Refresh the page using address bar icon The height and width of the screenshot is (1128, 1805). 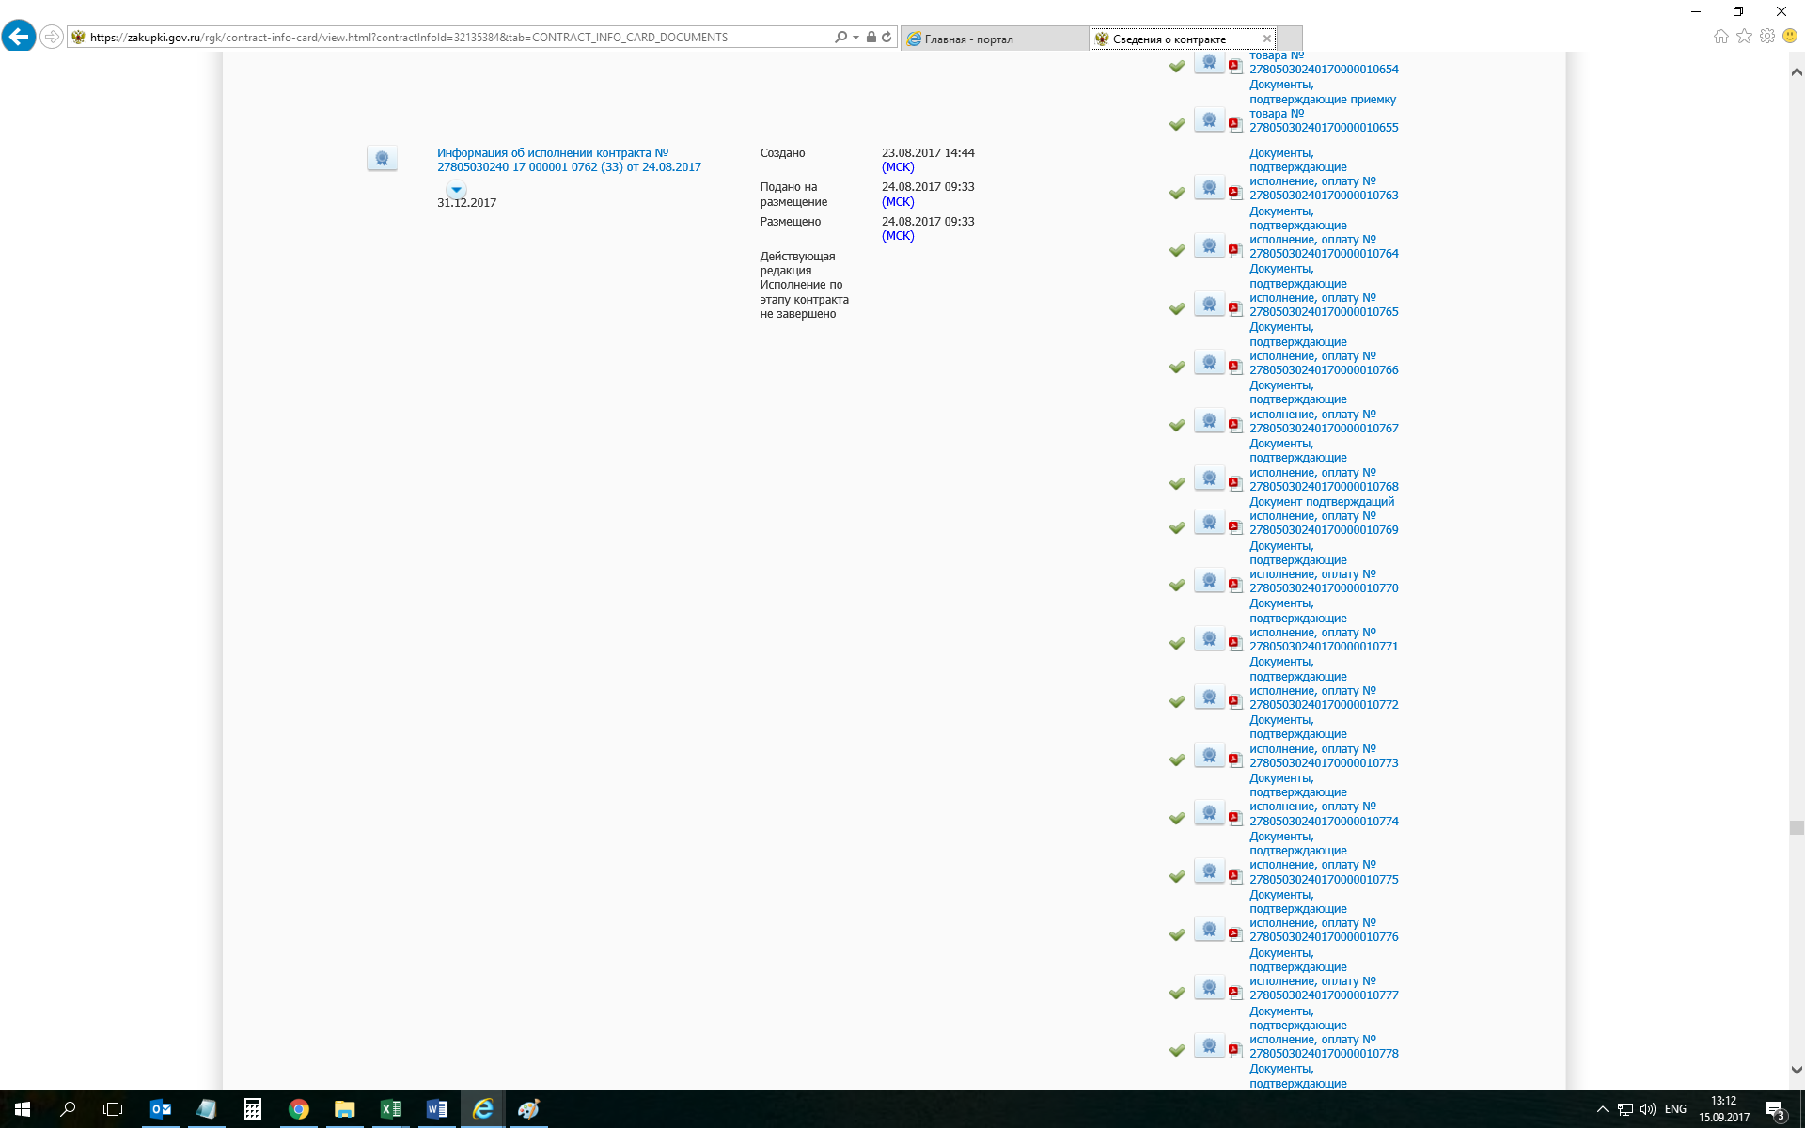point(887,38)
